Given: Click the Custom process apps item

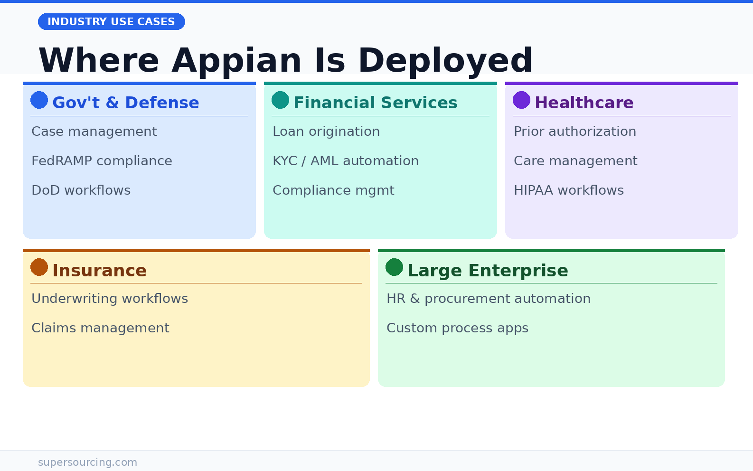Looking at the screenshot, I should coord(457,328).
